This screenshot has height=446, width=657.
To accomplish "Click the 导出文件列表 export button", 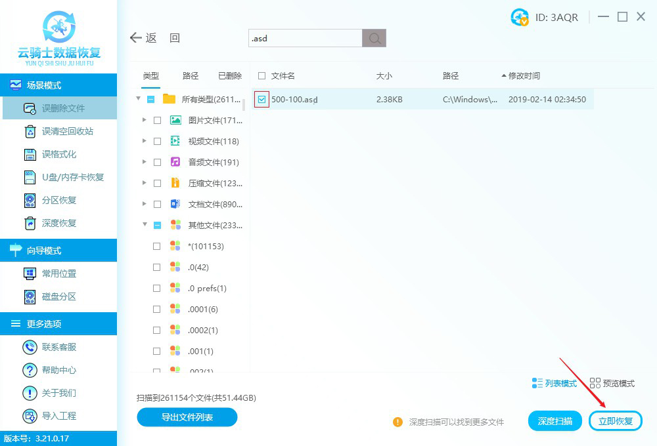I will point(187,417).
